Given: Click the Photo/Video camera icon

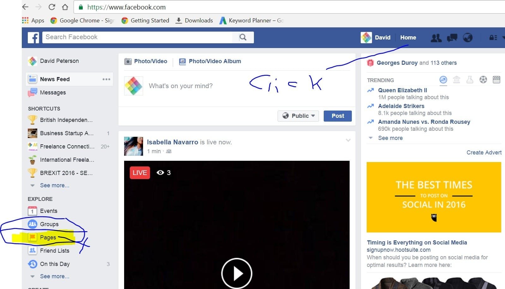Looking at the screenshot, I should pyautogui.click(x=128, y=61).
